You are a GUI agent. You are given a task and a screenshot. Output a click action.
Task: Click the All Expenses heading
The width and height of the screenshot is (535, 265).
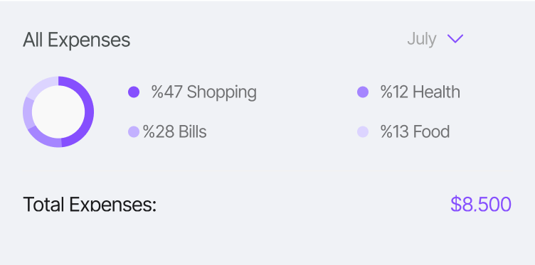tap(77, 40)
